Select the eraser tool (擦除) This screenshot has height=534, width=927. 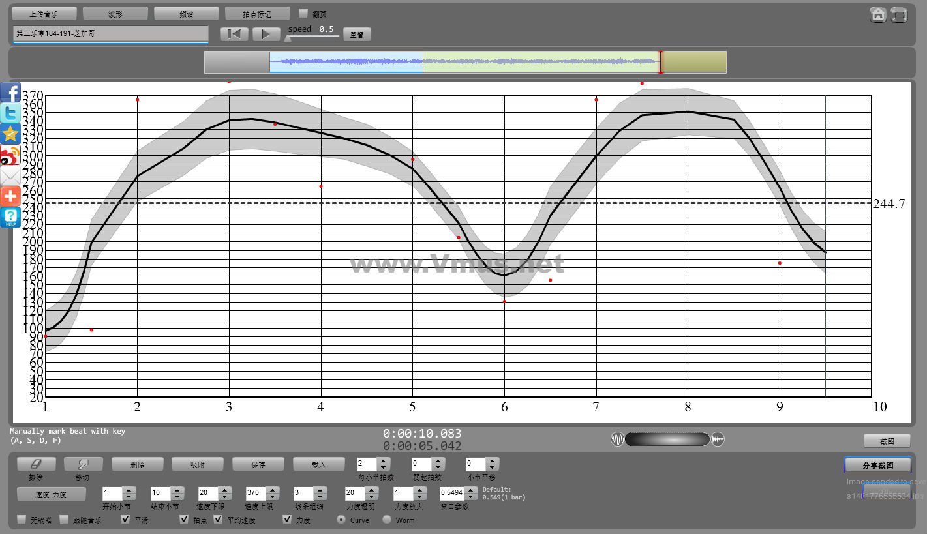click(x=36, y=464)
